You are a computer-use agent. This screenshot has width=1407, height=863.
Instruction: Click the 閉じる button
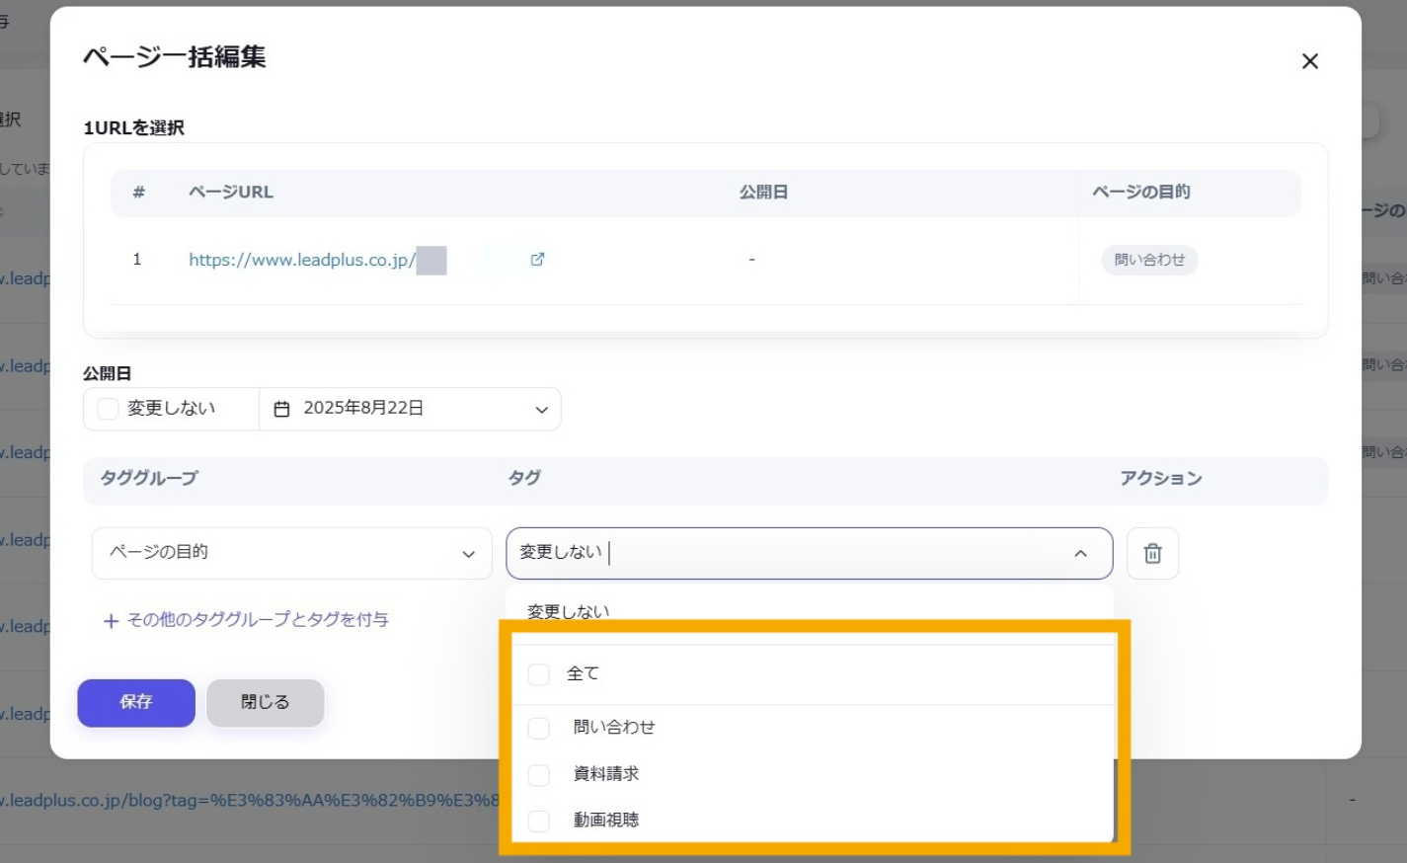click(x=265, y=702)
